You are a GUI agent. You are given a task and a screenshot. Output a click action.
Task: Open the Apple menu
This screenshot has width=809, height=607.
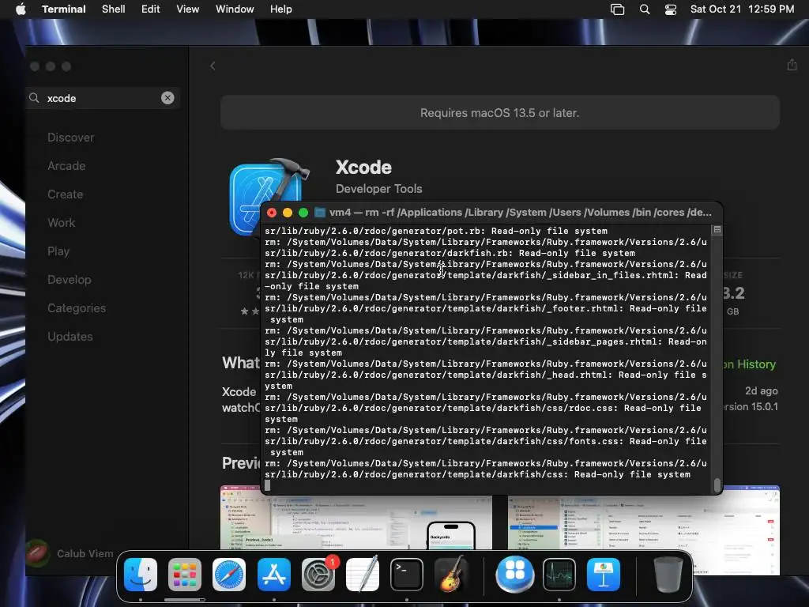click(21, 9)
